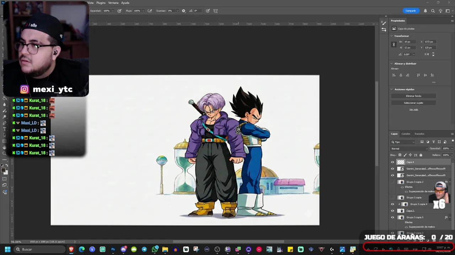The width and height of the screenshot is (455, 255).
Task: Toggle lock position in Bloq. row
Action: pos(410,155)
